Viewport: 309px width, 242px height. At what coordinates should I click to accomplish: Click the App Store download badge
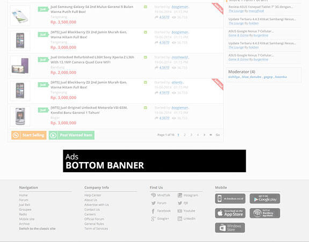pos(230,213)
